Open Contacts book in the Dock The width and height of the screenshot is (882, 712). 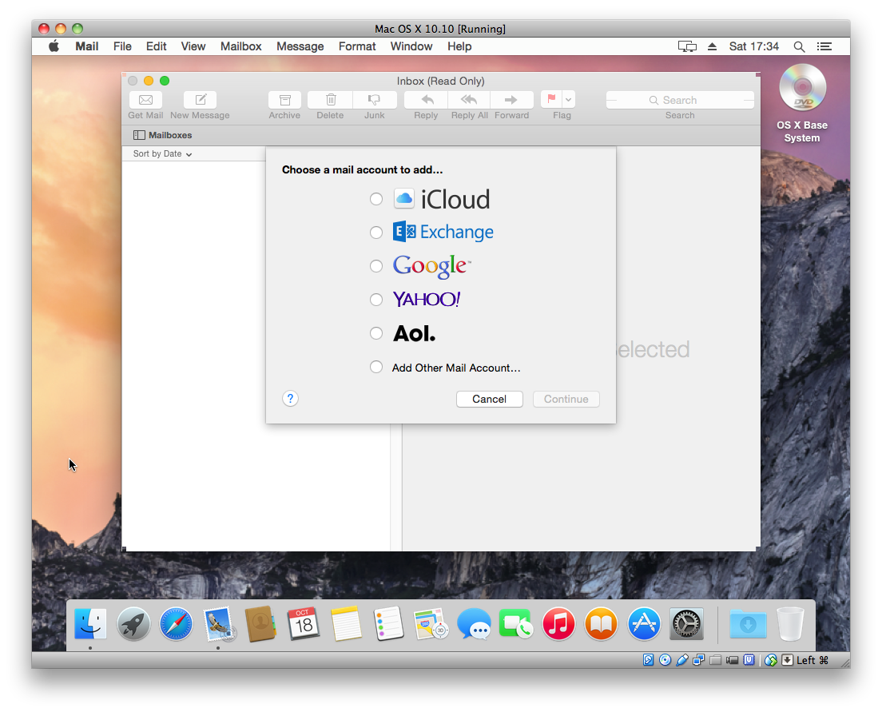click(261, 623)
